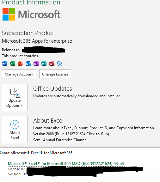160x182 pixels.
Task: Click the OneNote app icon
Action: 36,64
